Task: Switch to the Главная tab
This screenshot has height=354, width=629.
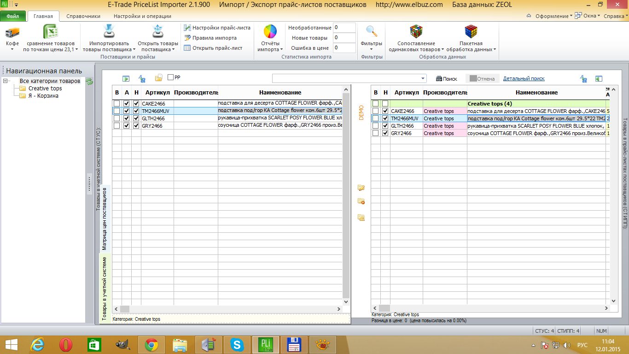Action: click(43, 16)
